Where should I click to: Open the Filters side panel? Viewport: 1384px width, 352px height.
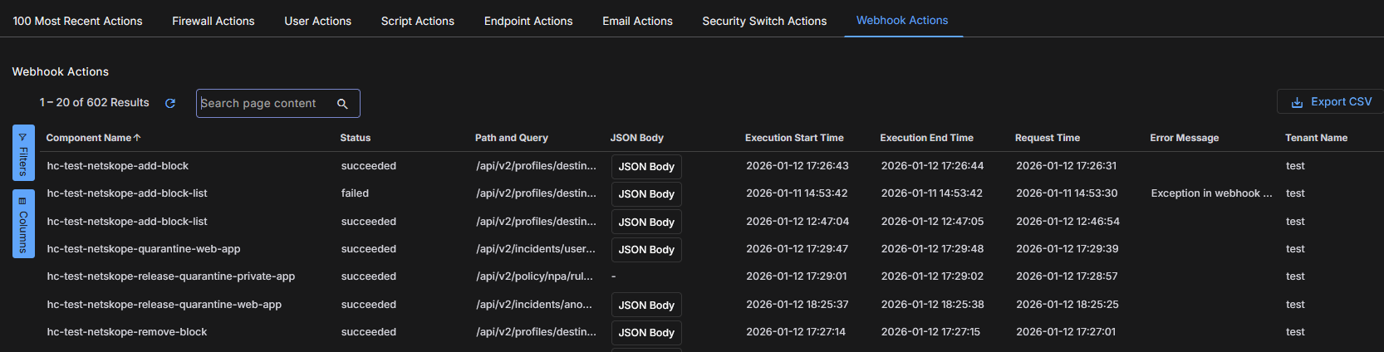click(23, 153)
